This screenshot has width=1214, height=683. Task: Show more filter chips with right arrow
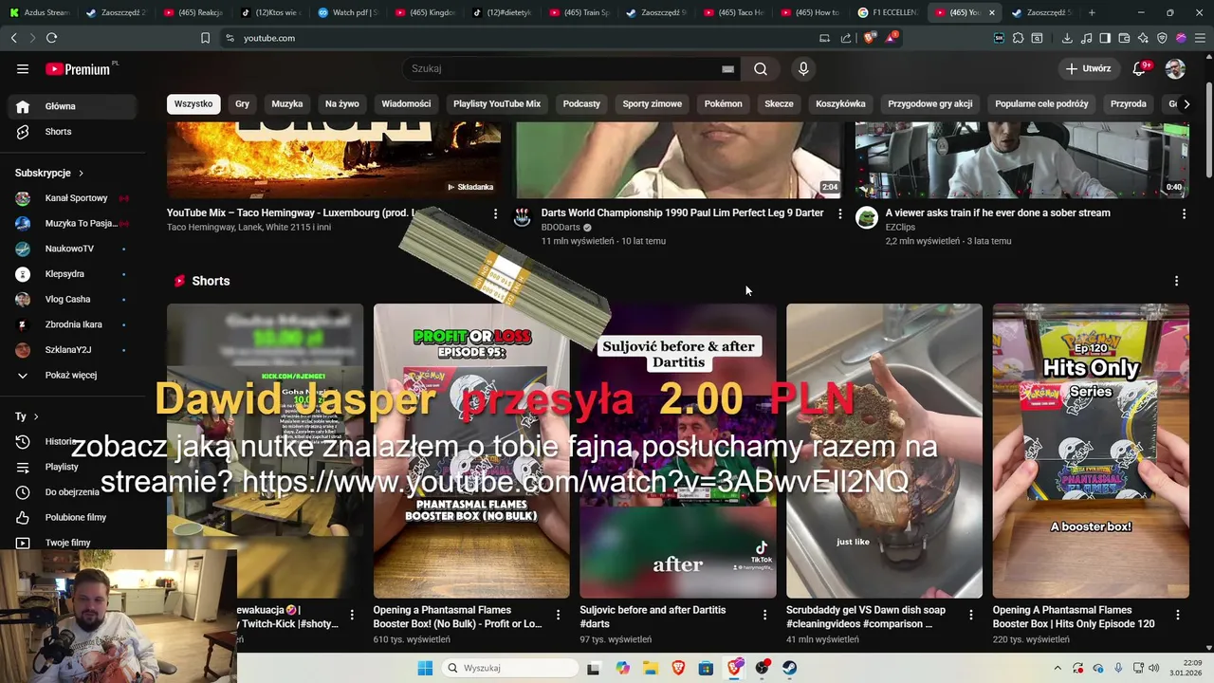(x=1186, y=103)
